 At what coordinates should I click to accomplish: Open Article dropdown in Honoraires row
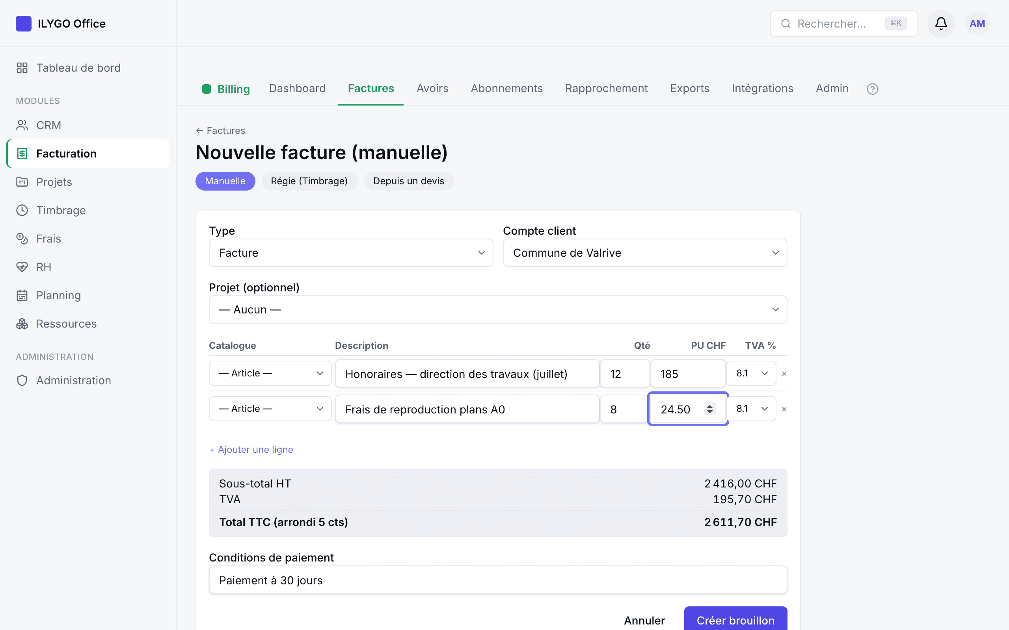click(270, 373)
